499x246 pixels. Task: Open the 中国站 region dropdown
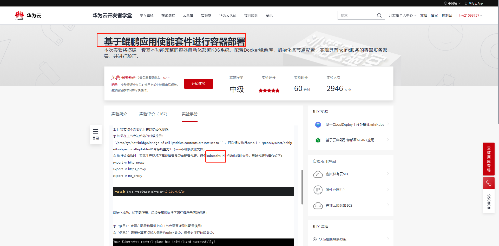click(x=452, y=3)
